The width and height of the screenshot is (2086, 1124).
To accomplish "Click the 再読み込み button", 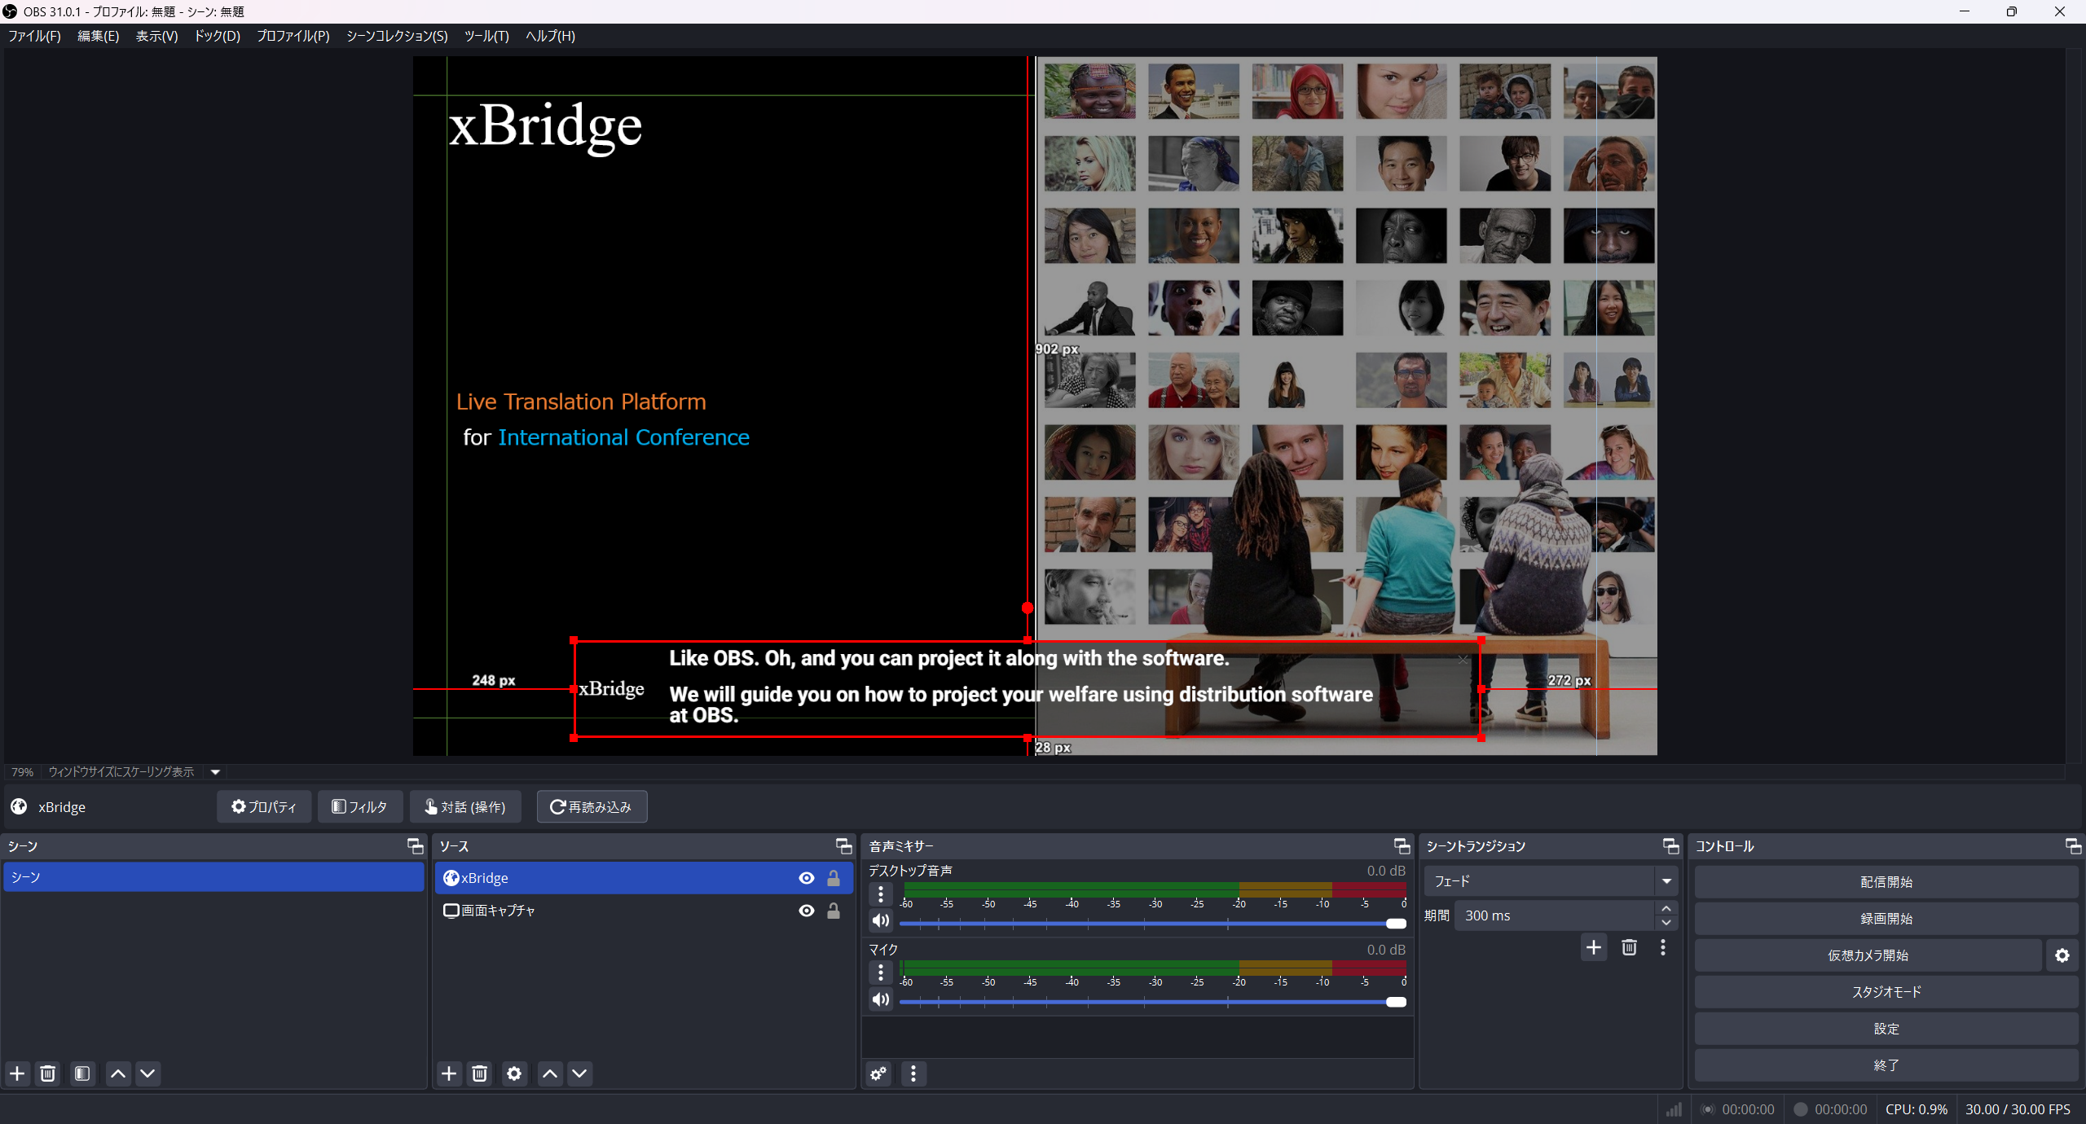I will click(592, 806).
